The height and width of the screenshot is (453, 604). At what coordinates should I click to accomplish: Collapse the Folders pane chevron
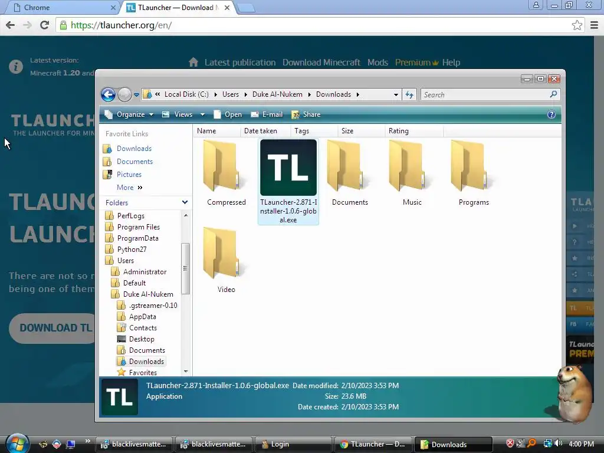point(185,202)
